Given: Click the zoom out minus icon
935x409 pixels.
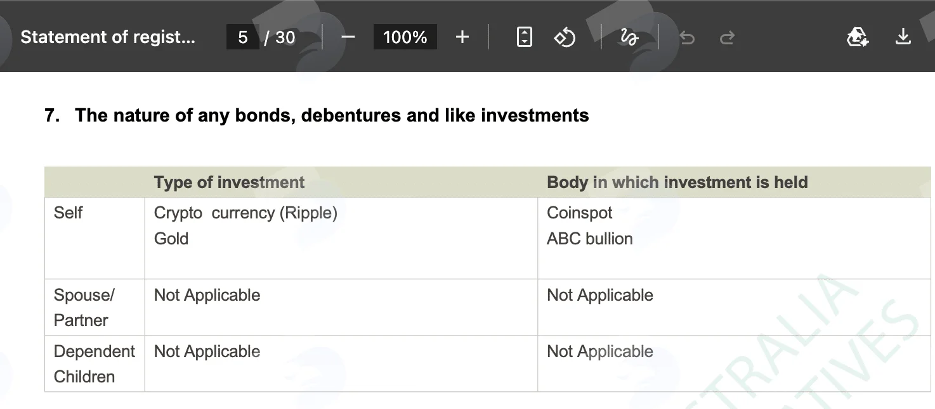Looking at the screenshot, I should 348,37.
